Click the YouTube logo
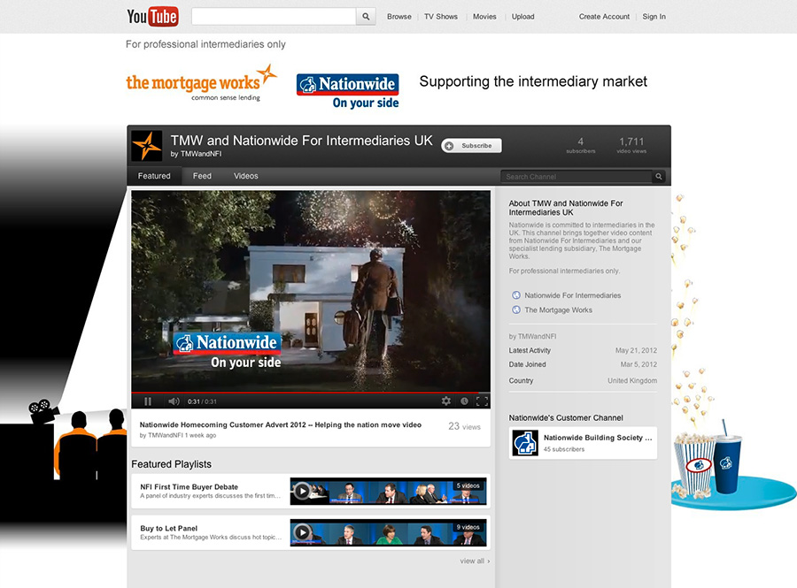The image size is (797, 588). (152, 16)
